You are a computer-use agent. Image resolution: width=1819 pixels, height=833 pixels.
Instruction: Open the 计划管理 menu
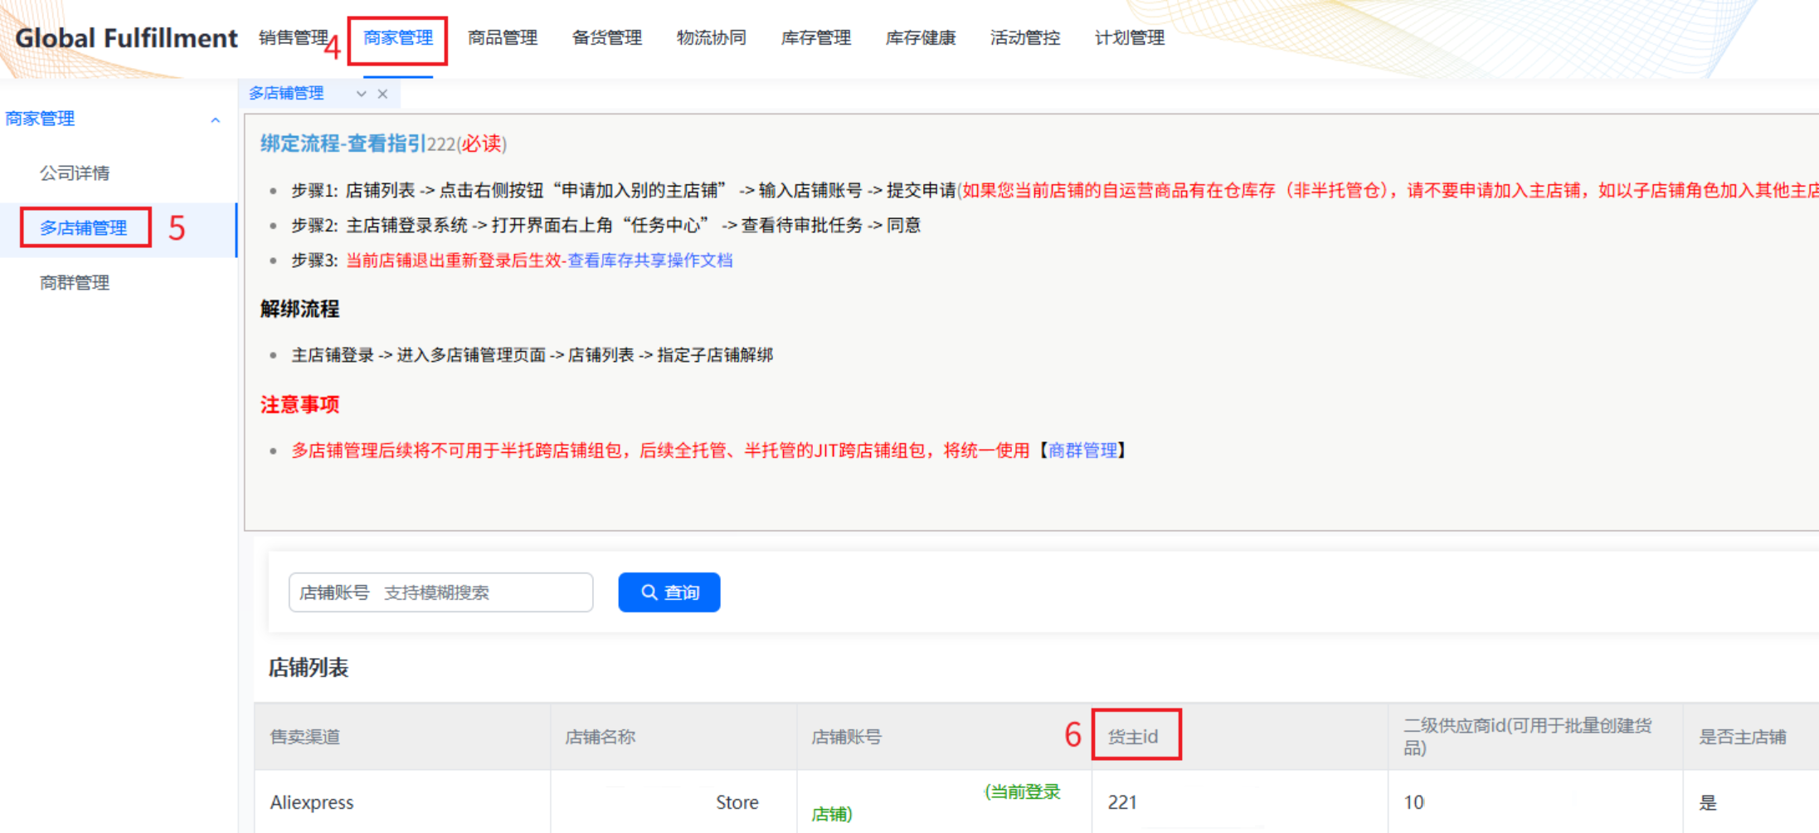point(1130,38)
